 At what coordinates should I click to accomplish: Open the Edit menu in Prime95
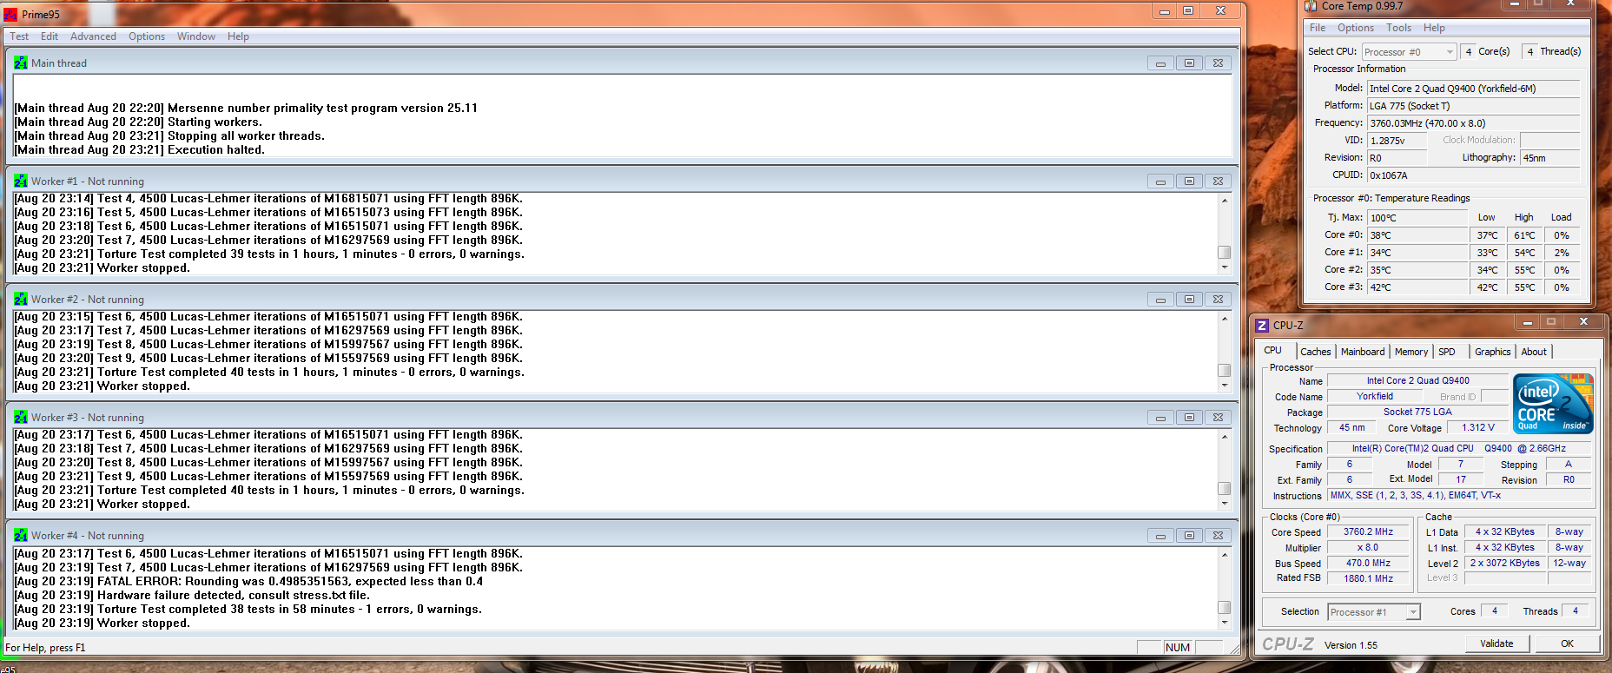(50, 36)
